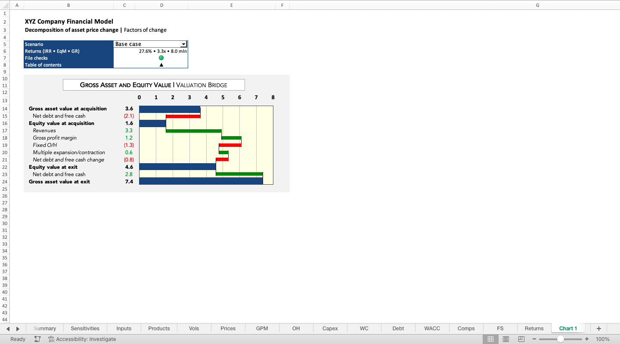Add a new sheet with plus button
The image size is (620, 344).
[598, 329]
